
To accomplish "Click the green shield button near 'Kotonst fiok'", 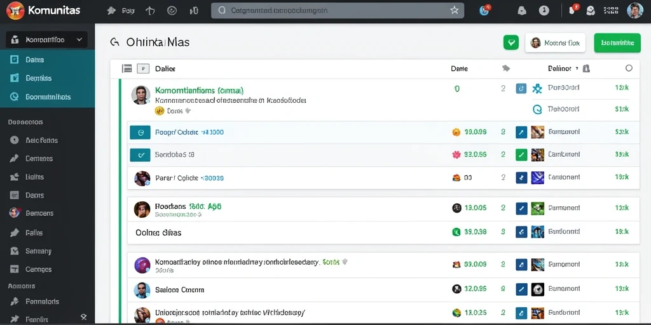I will pyautogui.click(x=511, y=43).
